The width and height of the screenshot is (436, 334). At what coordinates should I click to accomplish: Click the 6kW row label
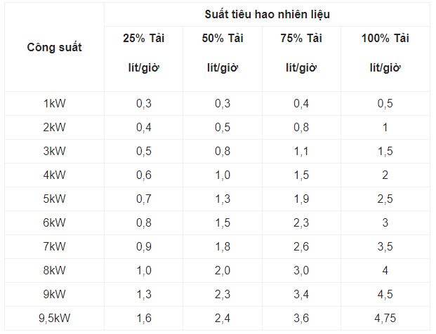coord(54,222)
